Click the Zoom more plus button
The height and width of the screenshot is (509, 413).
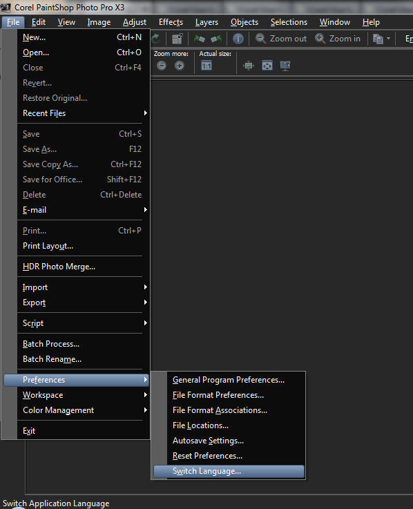click(180, 66)
